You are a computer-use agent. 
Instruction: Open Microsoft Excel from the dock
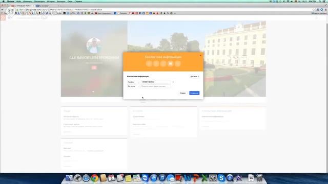(x=204, y=178)
